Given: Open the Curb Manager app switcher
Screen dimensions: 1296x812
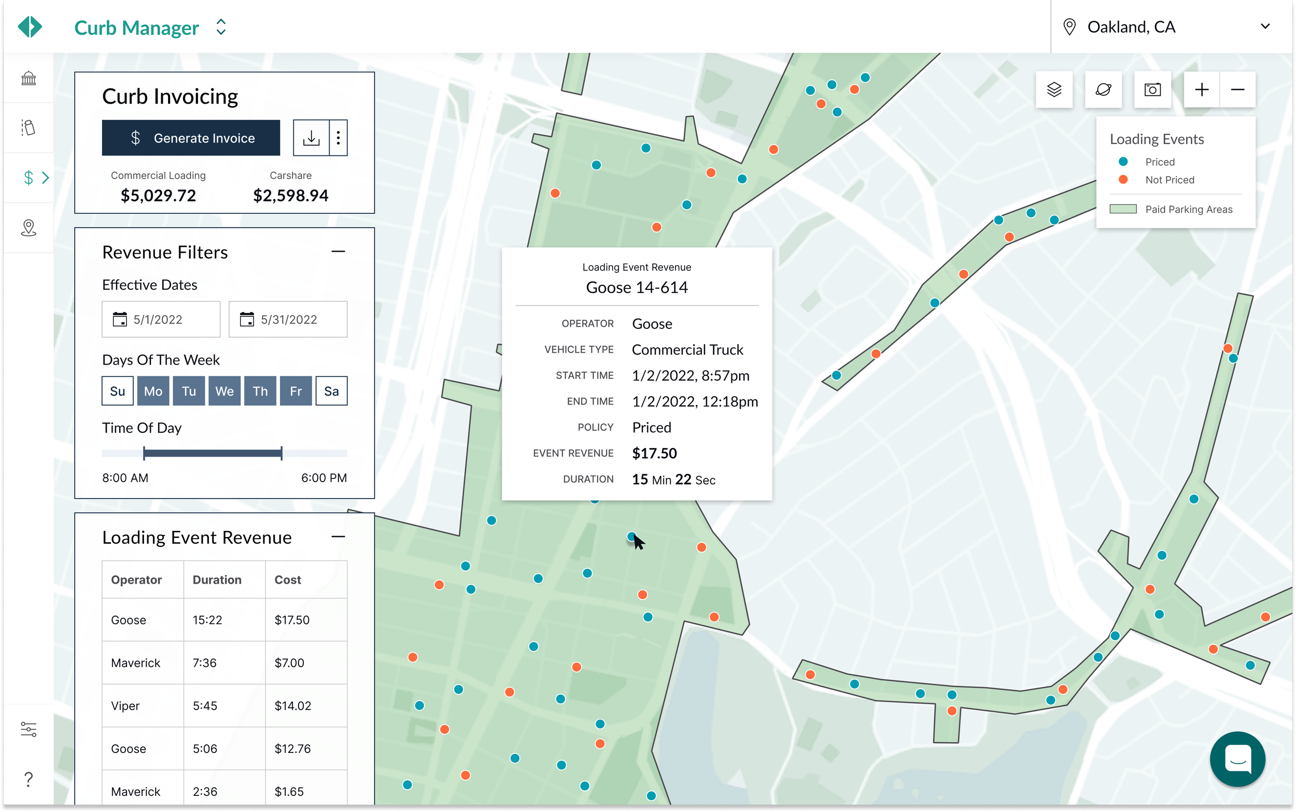Looking at the screenshot, I should [221, 27].
